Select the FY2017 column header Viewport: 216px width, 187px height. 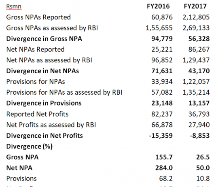[x=195, y=6]
